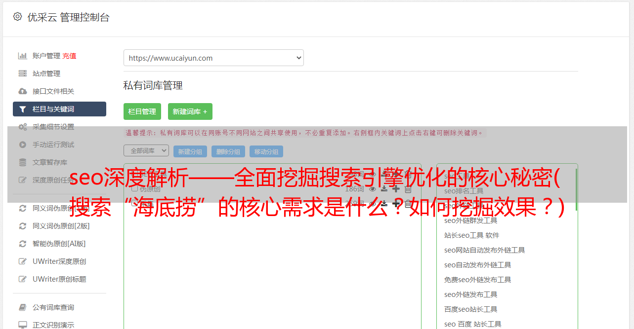Click the 删除分组 button
634x329 pixels.
tap(228, 151)
